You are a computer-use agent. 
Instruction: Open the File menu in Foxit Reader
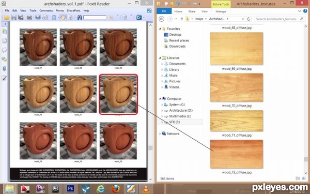7,11
